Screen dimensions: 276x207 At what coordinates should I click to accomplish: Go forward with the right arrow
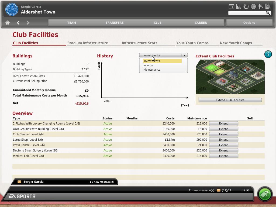[28, 23]
